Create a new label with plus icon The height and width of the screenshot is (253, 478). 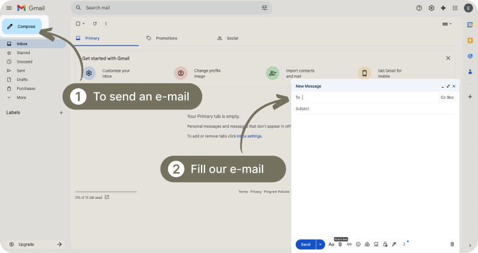tap(61, 113)
